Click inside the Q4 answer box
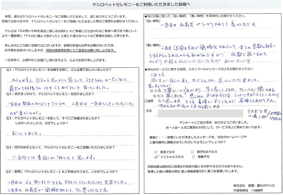The height and width of the screenshot is (195, 283). click(72, 158)
